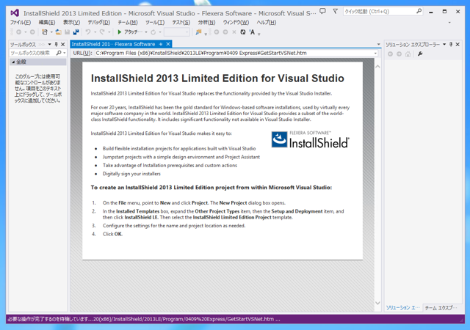Open the 編集(E) menu
This screenshot has height=330, width=470.
coord(47,22)
